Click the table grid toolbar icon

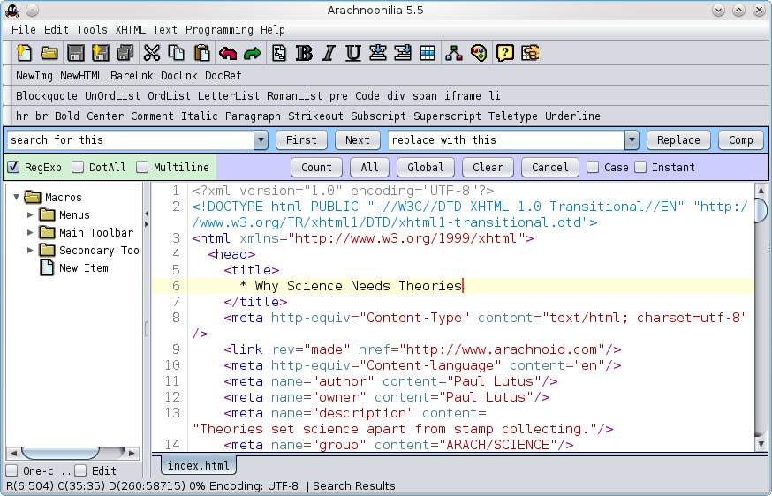(428, 53)
